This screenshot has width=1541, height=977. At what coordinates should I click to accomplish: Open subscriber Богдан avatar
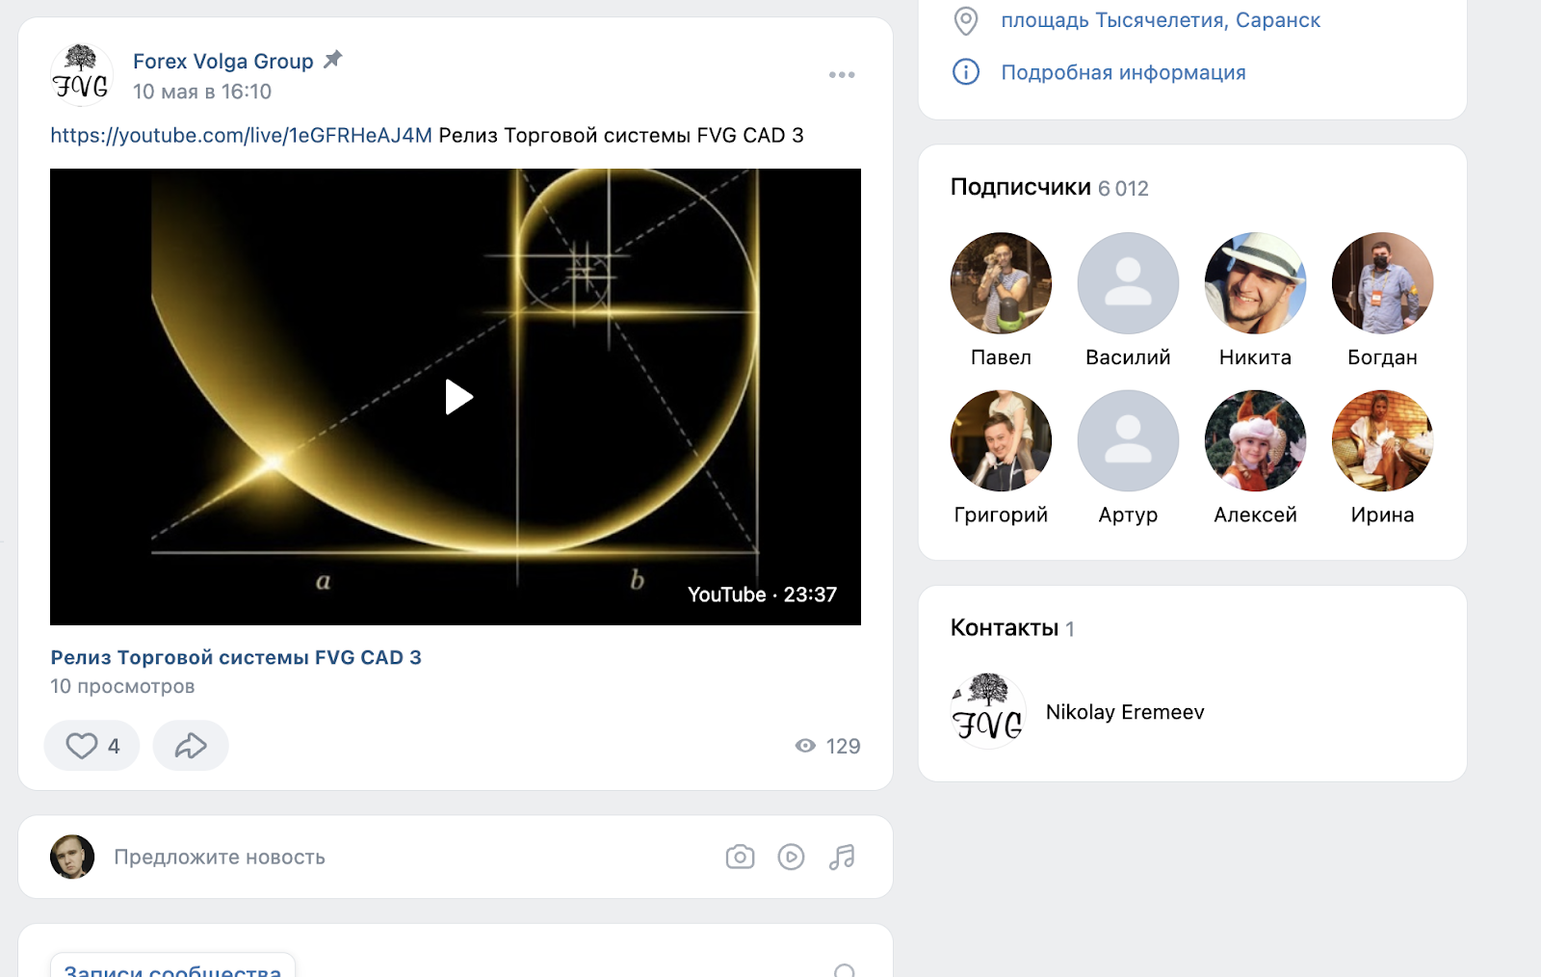tap(1382, 283)
